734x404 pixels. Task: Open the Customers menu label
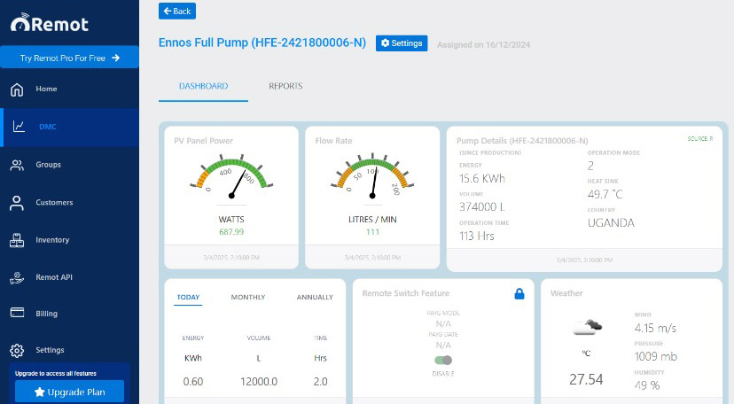click(x=54, y=203)
